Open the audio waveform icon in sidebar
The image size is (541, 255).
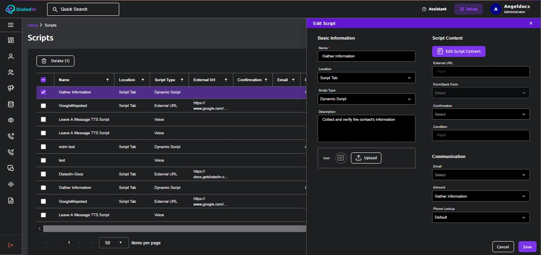11,184
